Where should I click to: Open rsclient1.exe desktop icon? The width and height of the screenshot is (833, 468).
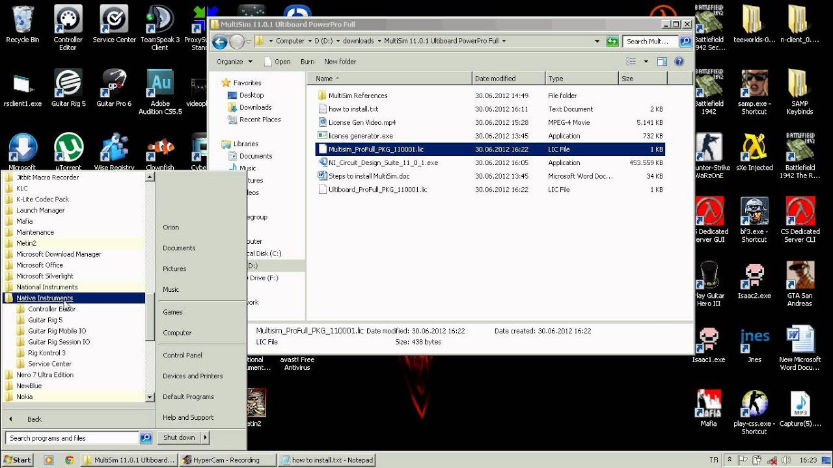(x=23, y=88)
